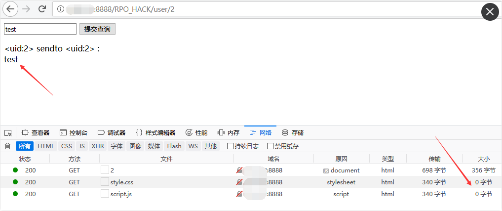This screenshot has height=211, width=502.
Task: Close the image viewer with the X button
Action: point(490,12)
